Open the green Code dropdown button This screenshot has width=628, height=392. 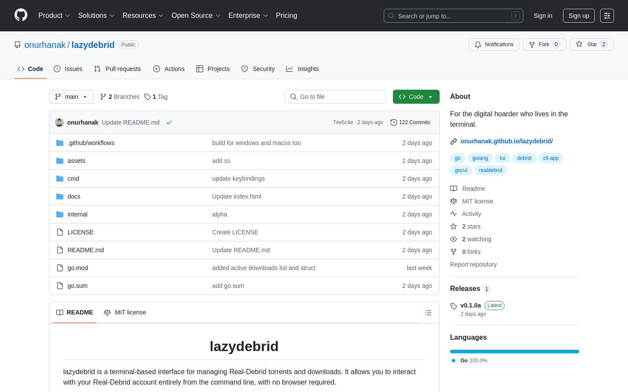click(416, 97)
